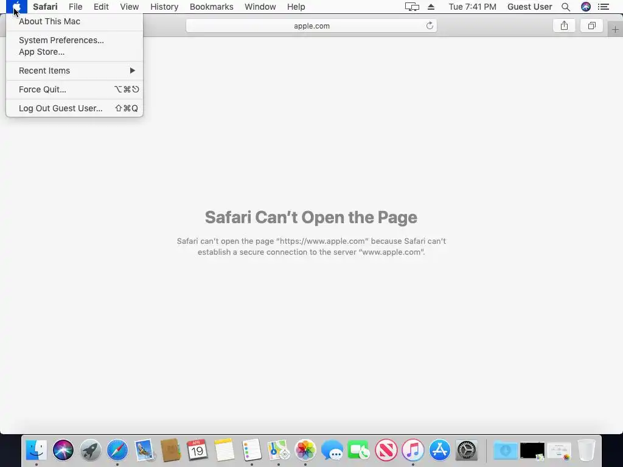Viewport: 623px width, 467px height.
Task: Click the apple.com address field
Action: click(311, 26)
